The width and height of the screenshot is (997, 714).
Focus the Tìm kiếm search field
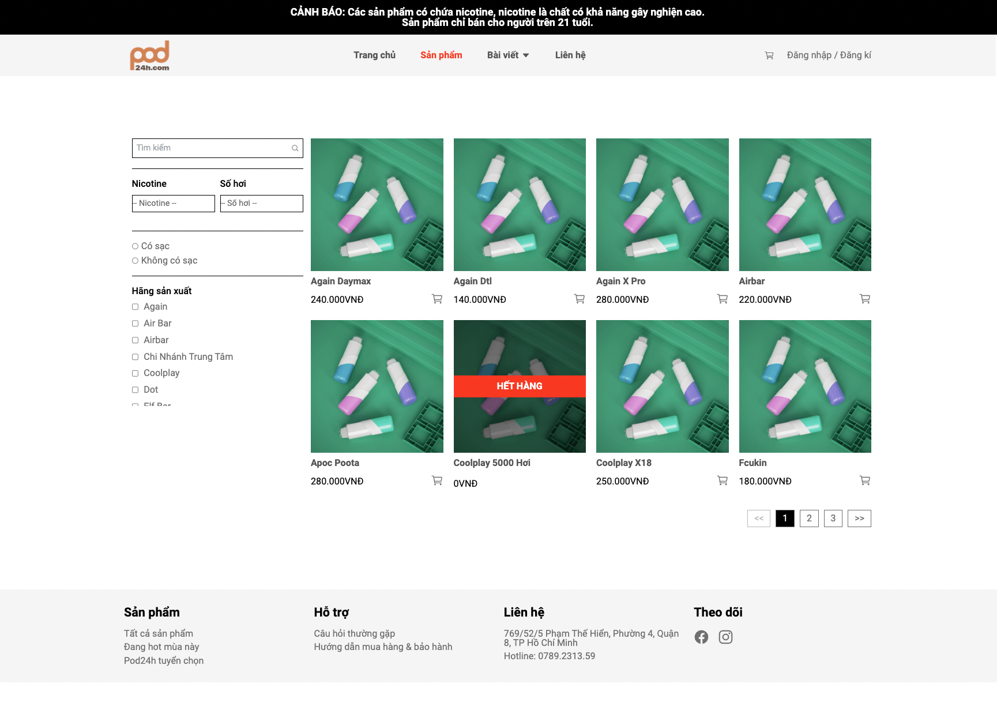click(217, 148)
